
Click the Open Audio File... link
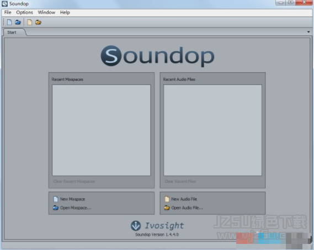[x=187, y=208]
